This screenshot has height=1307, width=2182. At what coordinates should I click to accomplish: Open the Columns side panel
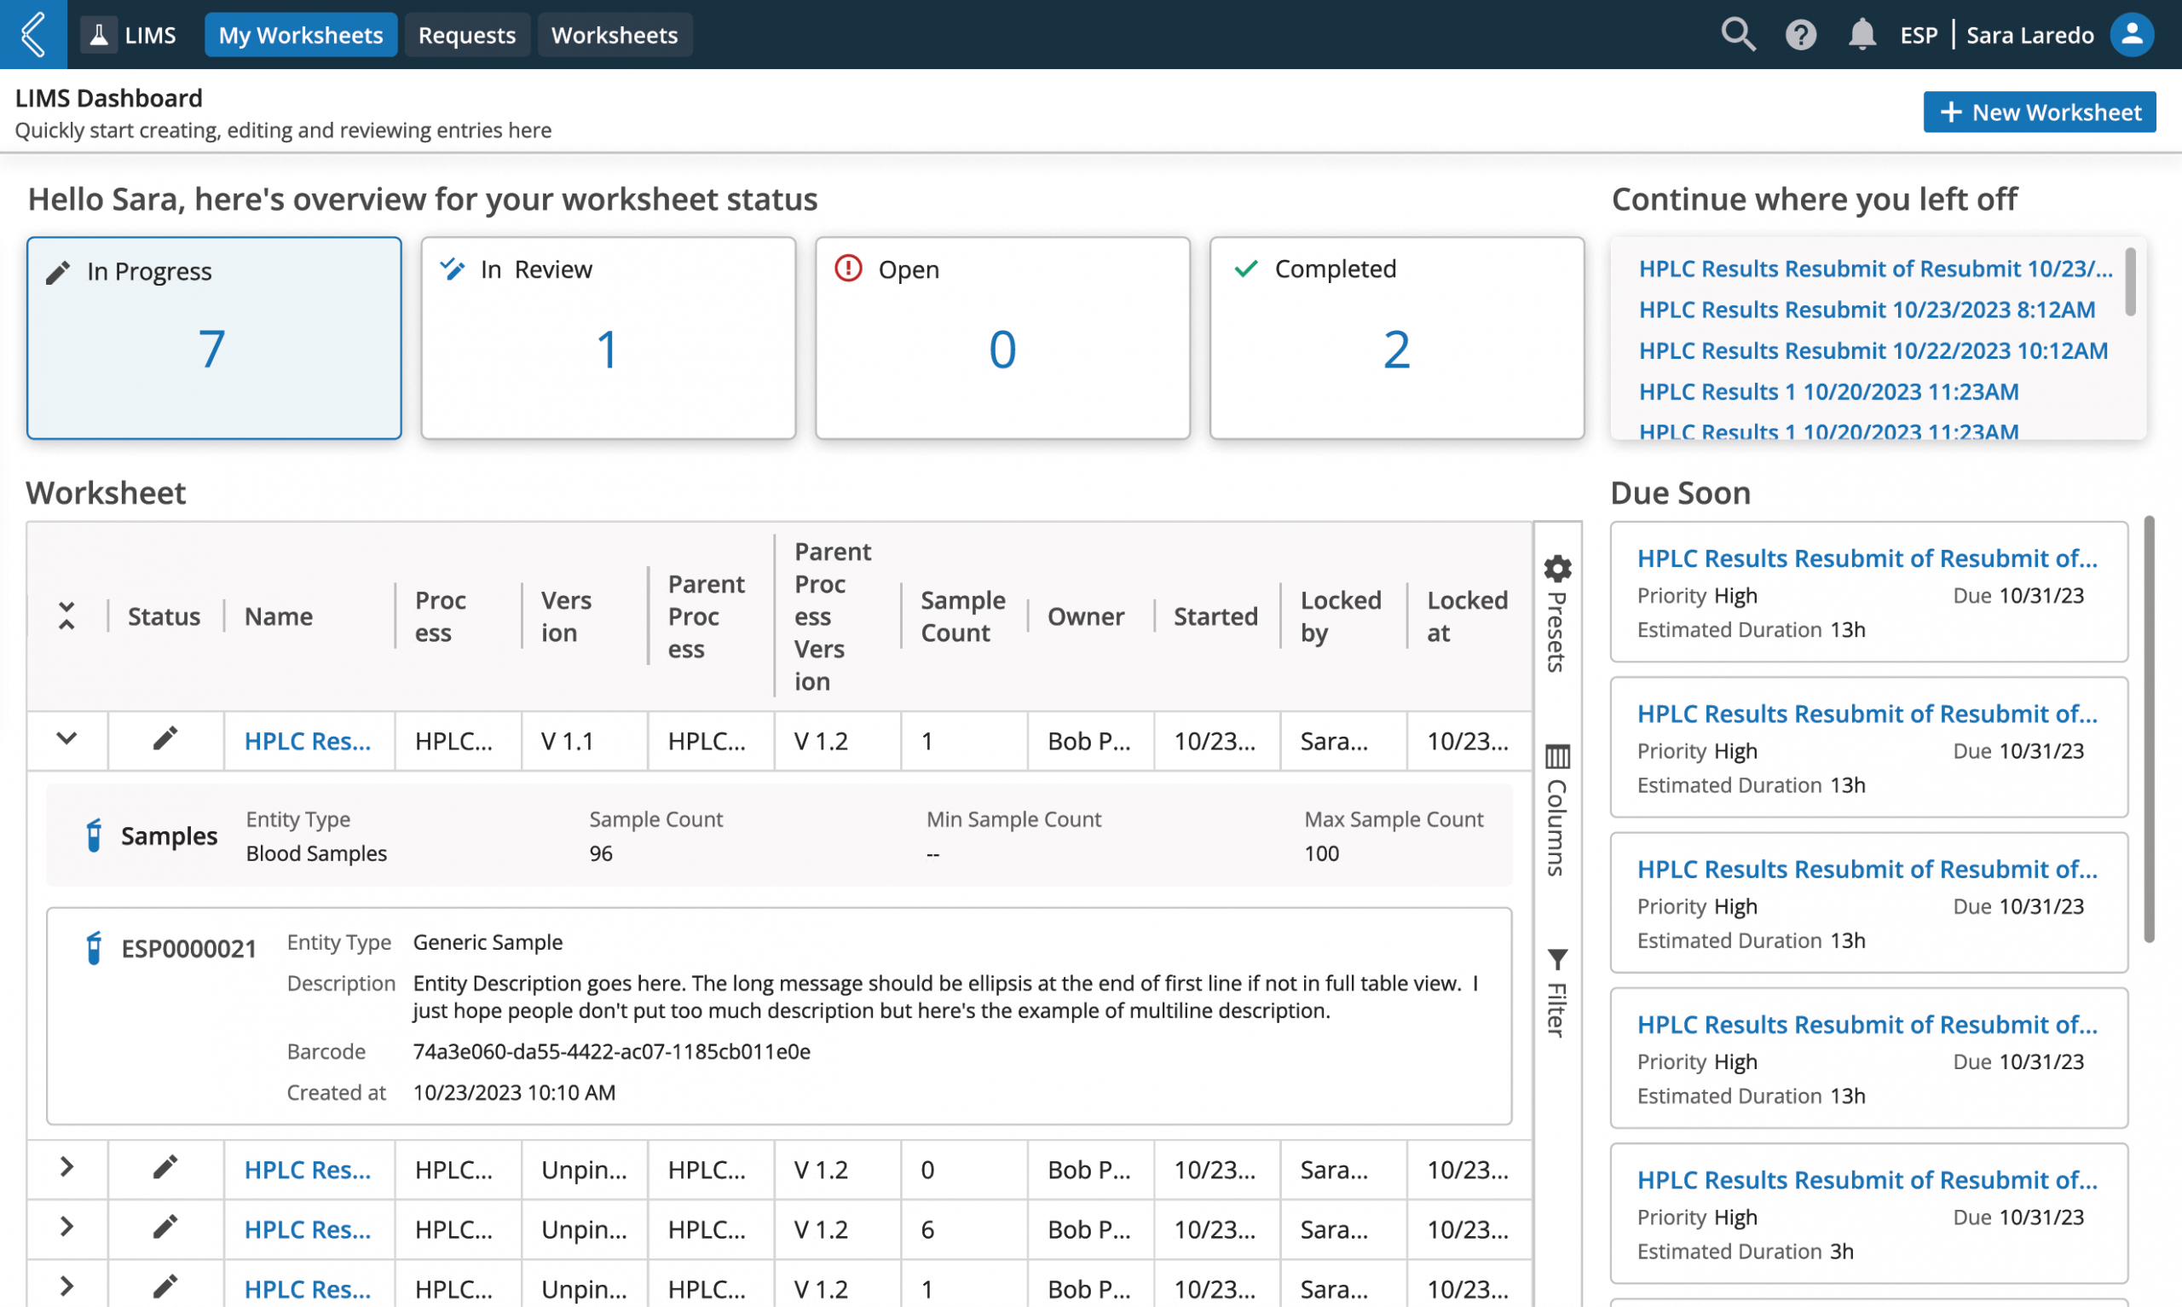(x=1556, y=810)
